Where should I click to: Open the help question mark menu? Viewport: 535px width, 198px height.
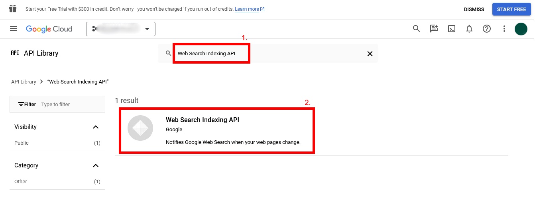pos(487,29)
